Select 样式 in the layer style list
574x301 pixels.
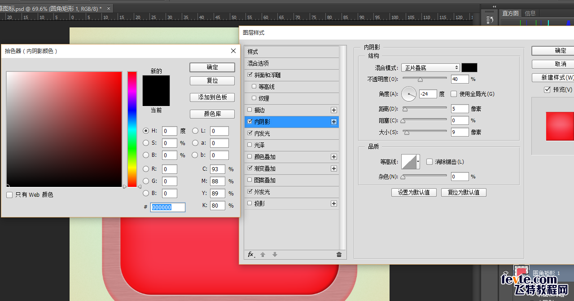pos(291,52)
